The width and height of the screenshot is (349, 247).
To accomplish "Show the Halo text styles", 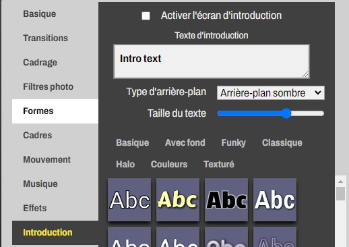I will (x=125, y=164).
